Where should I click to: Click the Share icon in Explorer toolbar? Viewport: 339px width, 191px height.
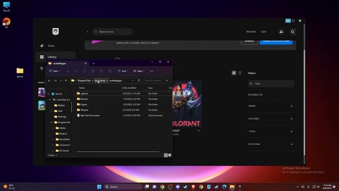[x=102, y=71]
